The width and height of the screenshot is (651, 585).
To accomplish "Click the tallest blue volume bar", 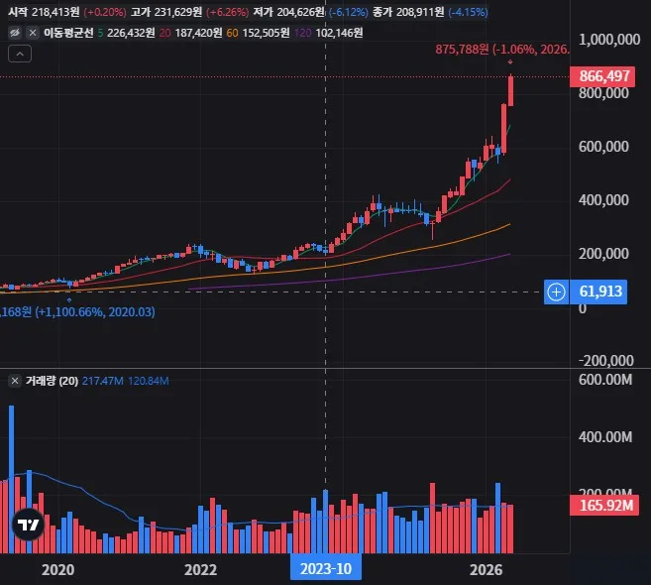I will point(12,479).
